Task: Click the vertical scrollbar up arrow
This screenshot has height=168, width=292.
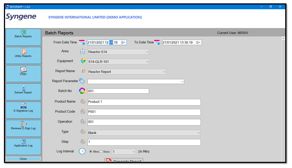Action: coord(283,38)
